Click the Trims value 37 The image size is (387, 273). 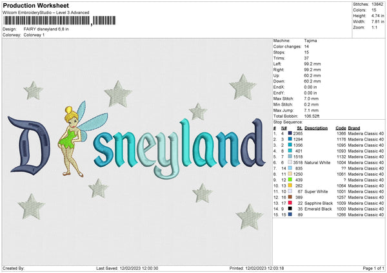click(306, 58)
